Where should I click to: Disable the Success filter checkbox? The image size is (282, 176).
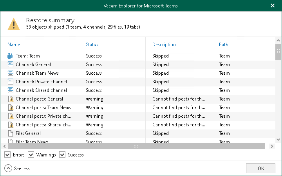tap(62, 155)
